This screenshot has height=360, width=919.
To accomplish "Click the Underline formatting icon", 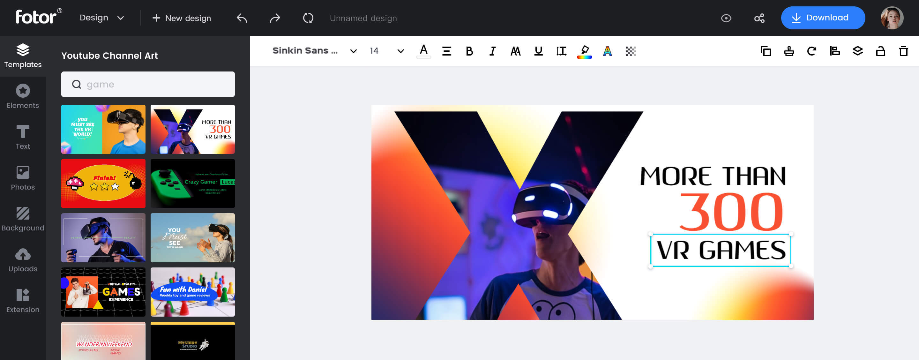I will 538,51.
